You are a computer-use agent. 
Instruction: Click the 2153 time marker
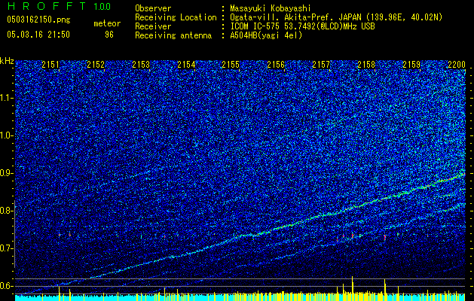pos(141,65)
